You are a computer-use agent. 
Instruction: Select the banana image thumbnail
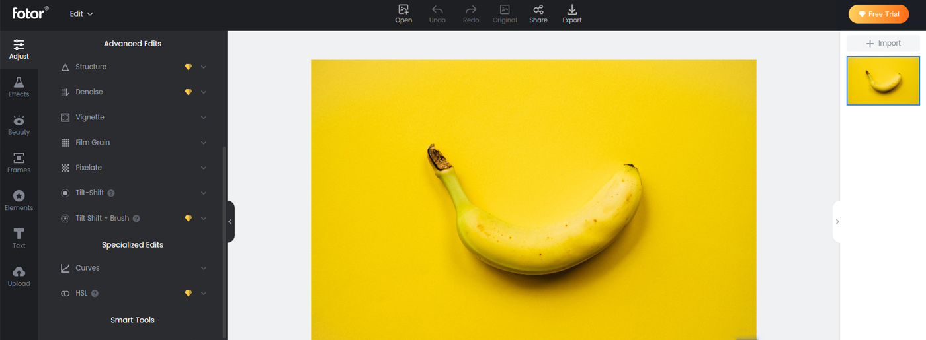pos(883,81)
